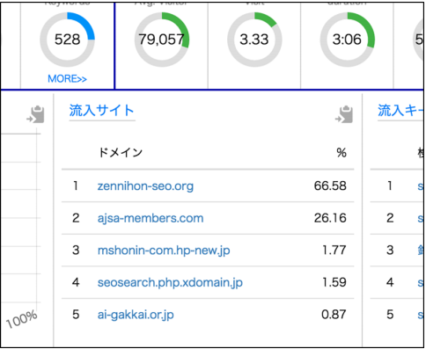
Task: Click the ドメイン column header
Action: [121, 152]
